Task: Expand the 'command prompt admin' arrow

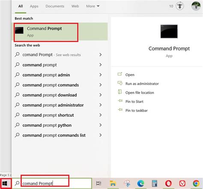Action: (101, 75)
